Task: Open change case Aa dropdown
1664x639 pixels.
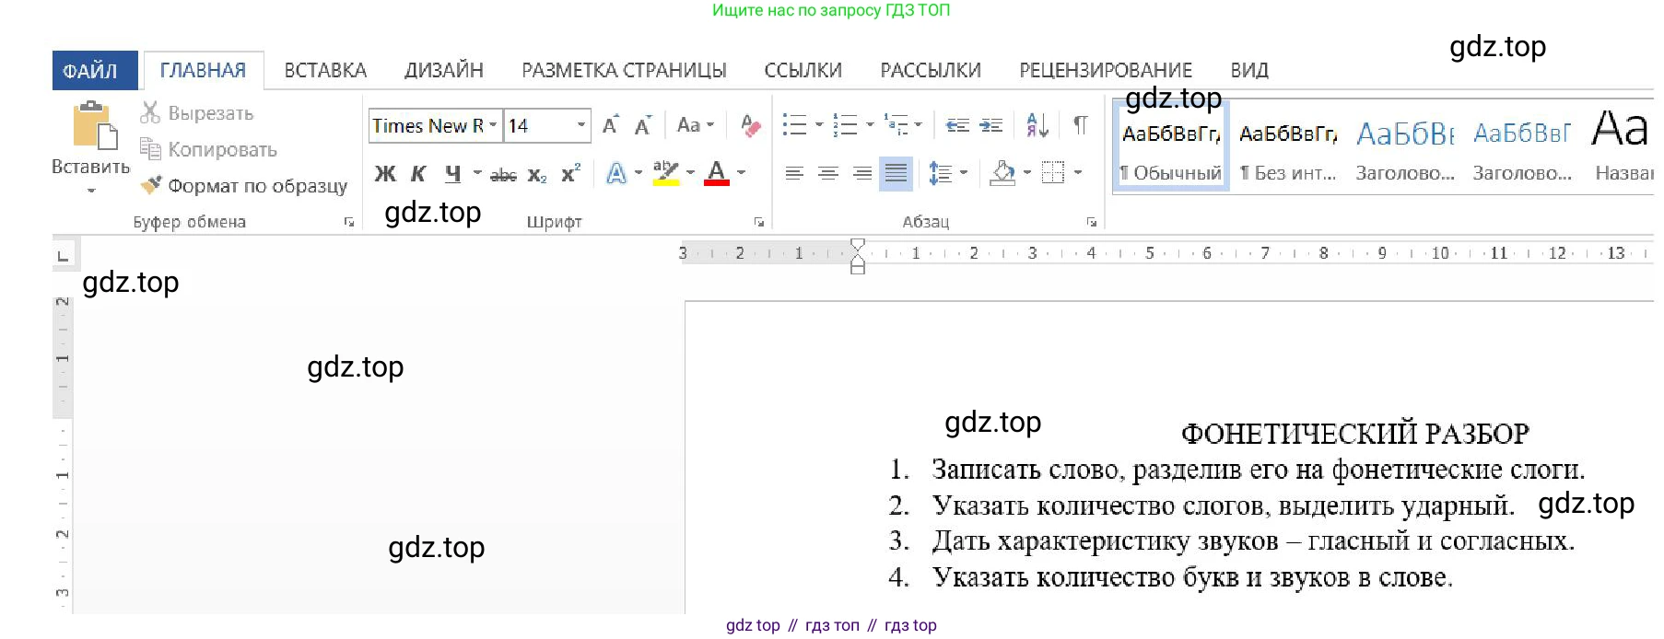Action: coord(695,125)
